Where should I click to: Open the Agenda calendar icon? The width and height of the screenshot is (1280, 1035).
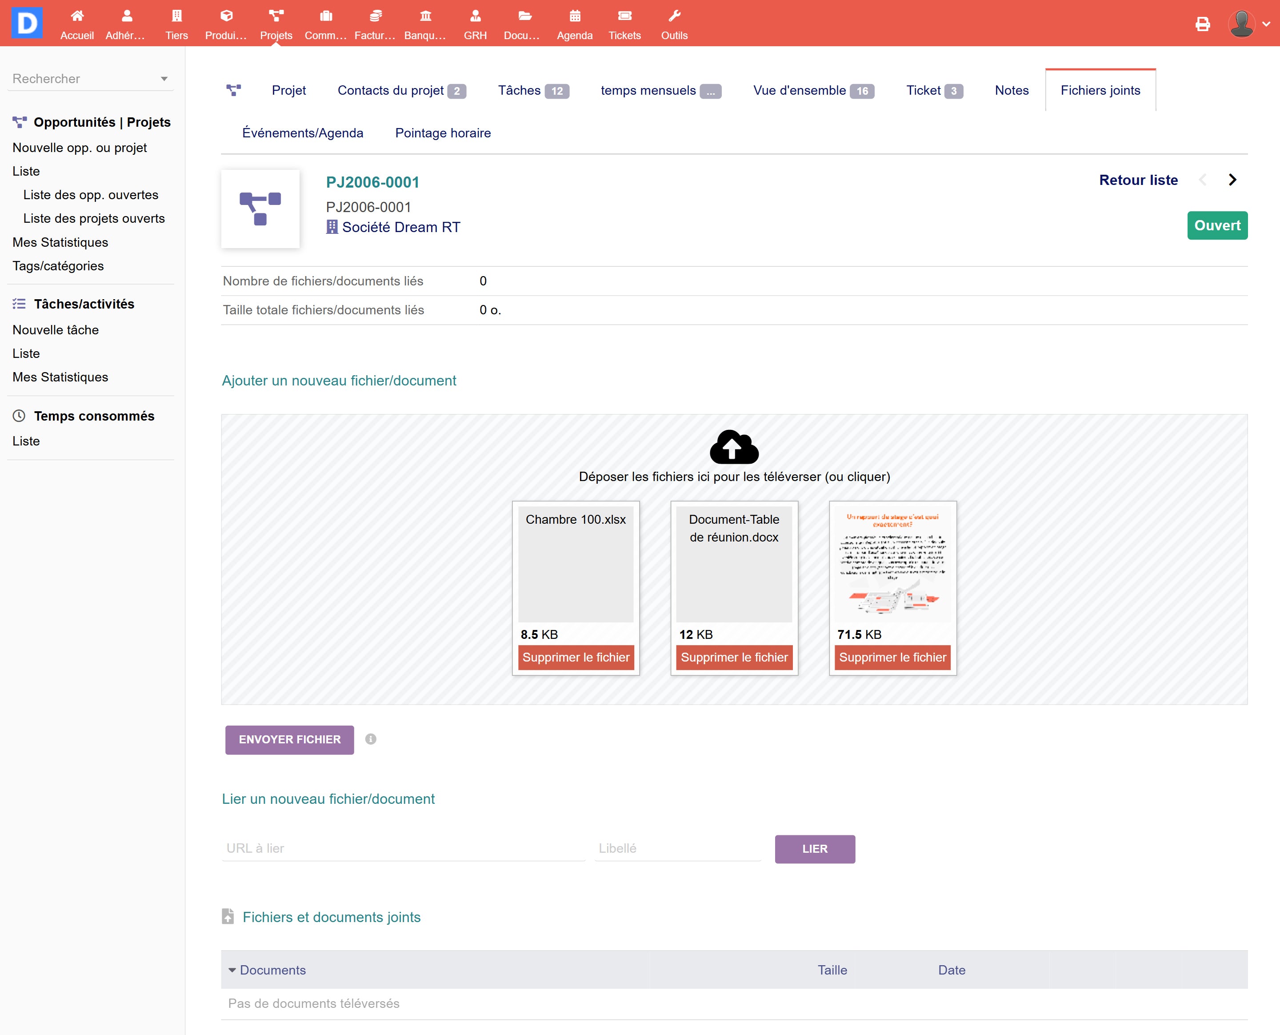click(575, 16)
